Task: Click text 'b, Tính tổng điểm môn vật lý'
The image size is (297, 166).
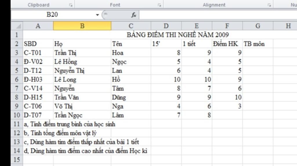Action: click(x=60, y=133)
